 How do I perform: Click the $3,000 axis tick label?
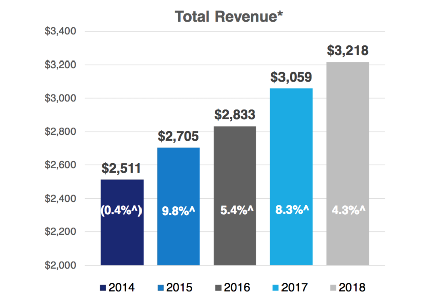point(61,98)
